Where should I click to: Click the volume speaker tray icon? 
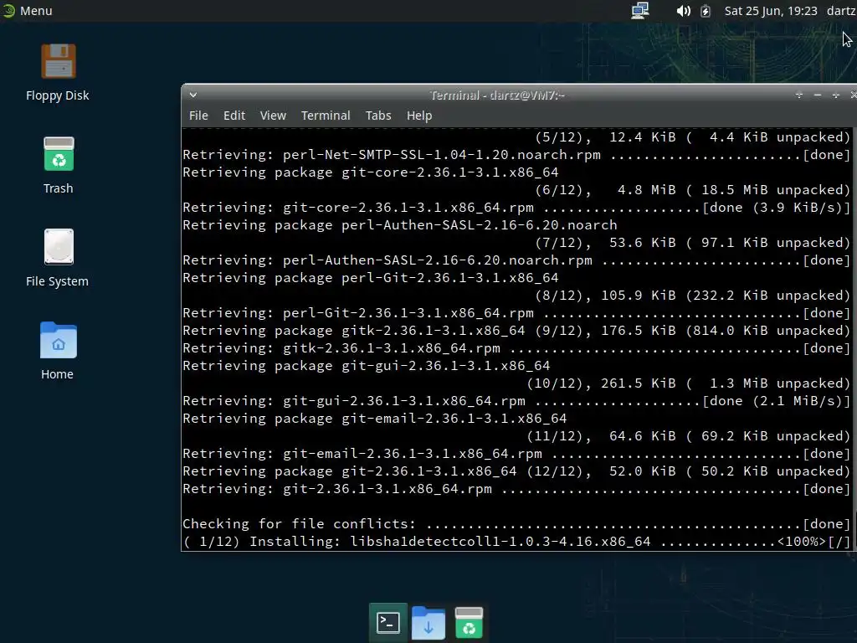683,11
